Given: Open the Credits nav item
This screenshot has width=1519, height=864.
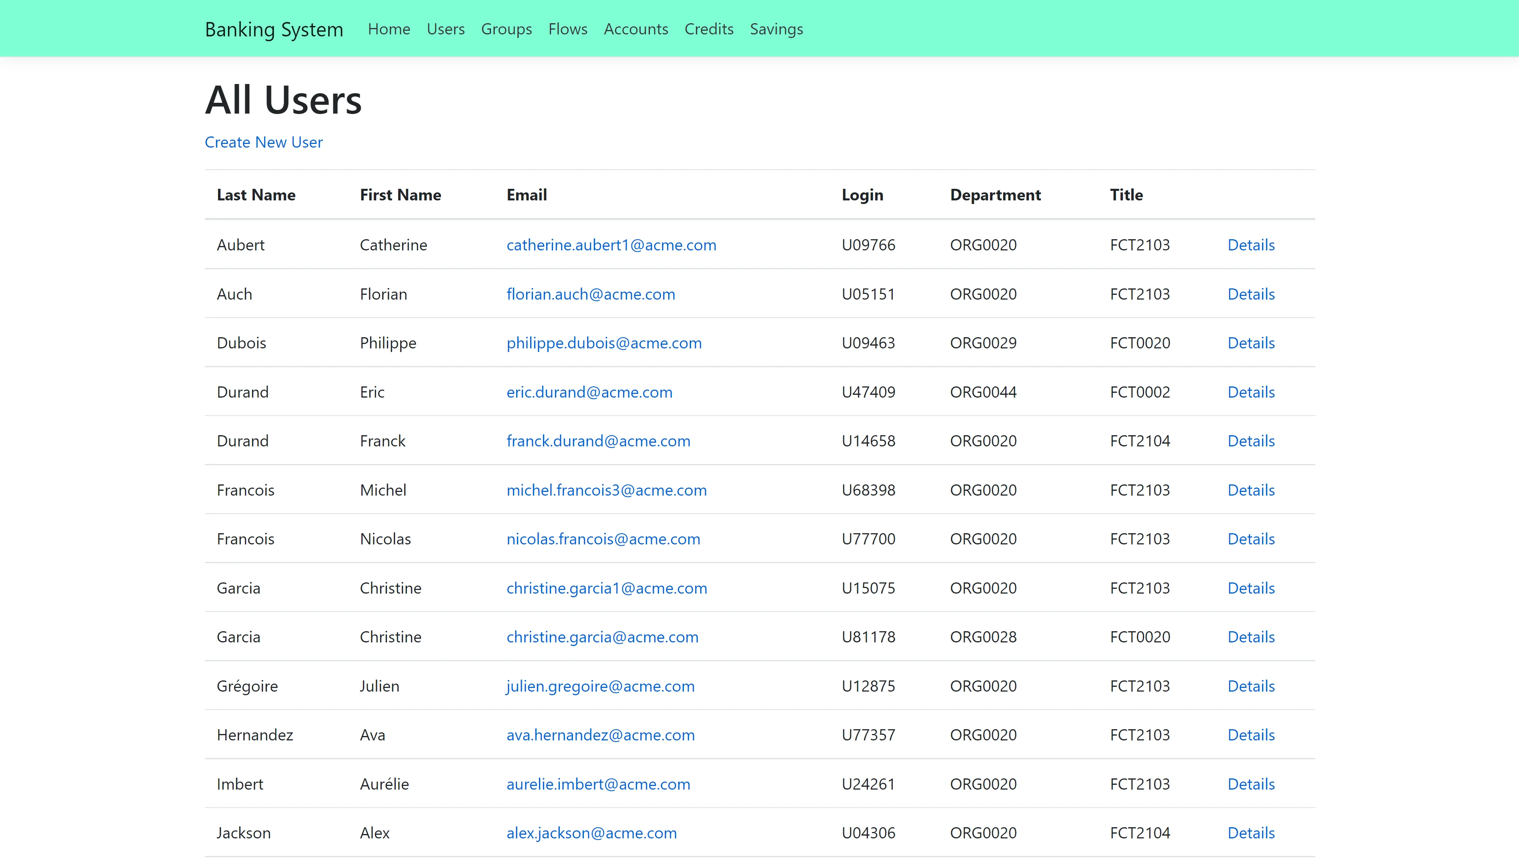Looking at the screenshot, I should (709, 29).
